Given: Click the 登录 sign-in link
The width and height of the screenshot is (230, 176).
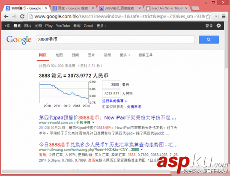Looking at the screenshot, I should [x=209, y=26].
